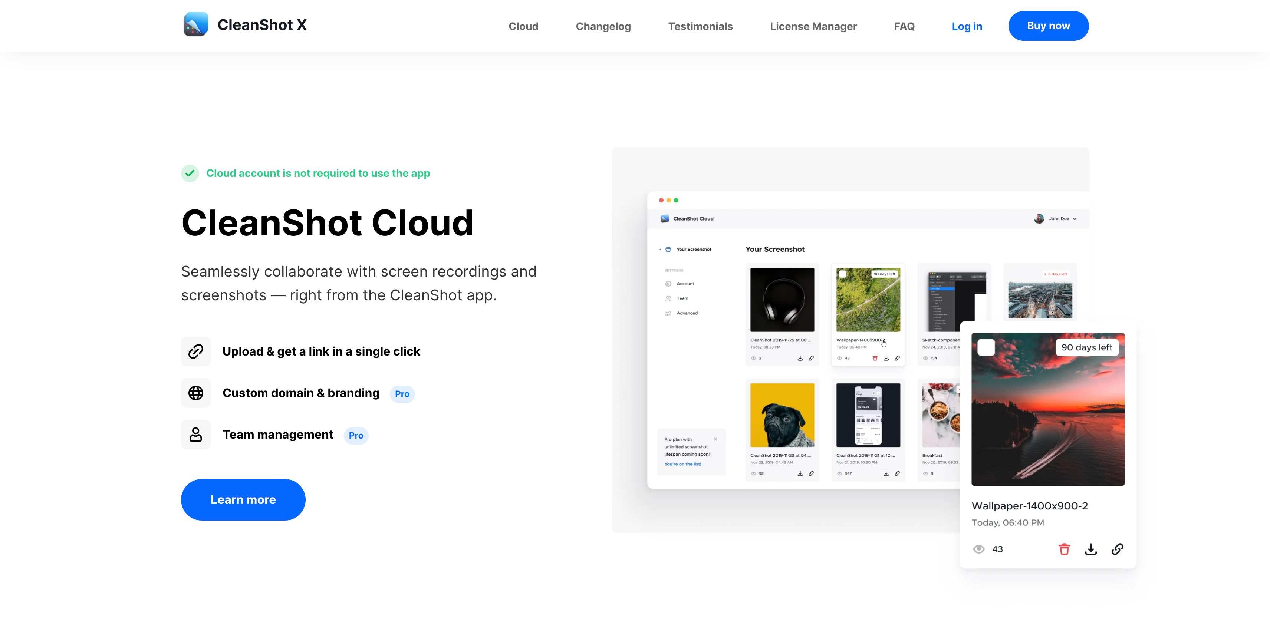Click eye icon beside 547 views

(x=840, y=473)
